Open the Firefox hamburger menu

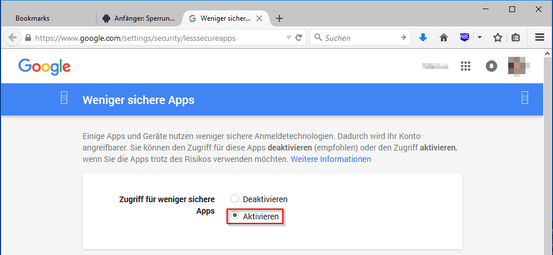[540, 38]
